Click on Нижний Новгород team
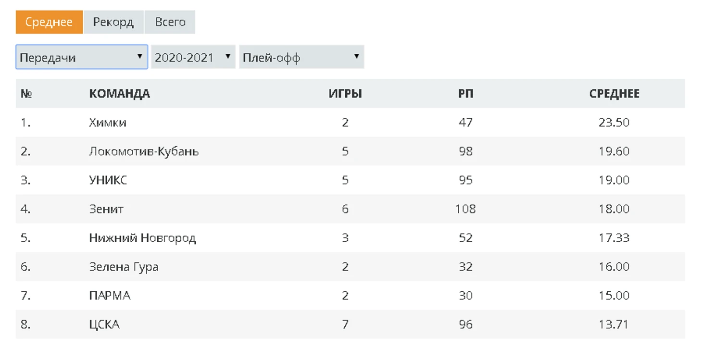This screenshot has height=348, width=702. click(142, 238)
